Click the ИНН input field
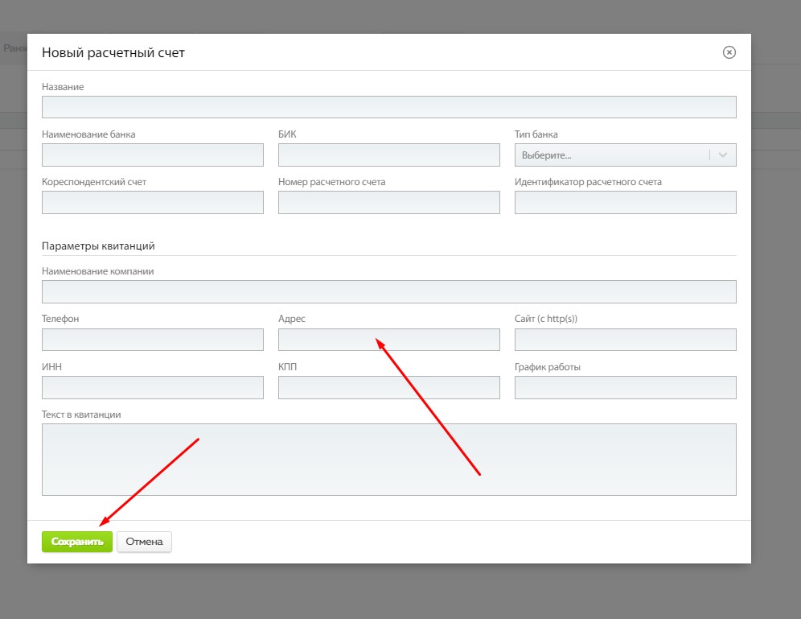Screen dimensions: 801x619 [153, 387]
